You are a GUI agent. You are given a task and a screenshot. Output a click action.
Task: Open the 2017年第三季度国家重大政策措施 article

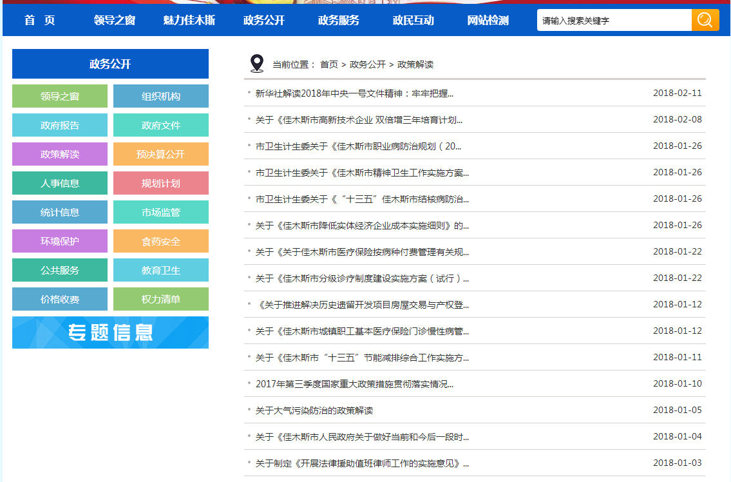point(354,384)
